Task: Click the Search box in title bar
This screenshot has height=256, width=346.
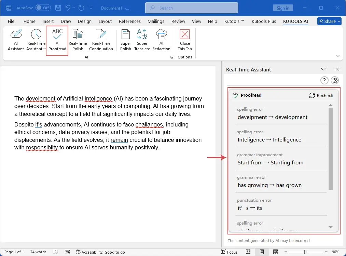Action: 192,8
